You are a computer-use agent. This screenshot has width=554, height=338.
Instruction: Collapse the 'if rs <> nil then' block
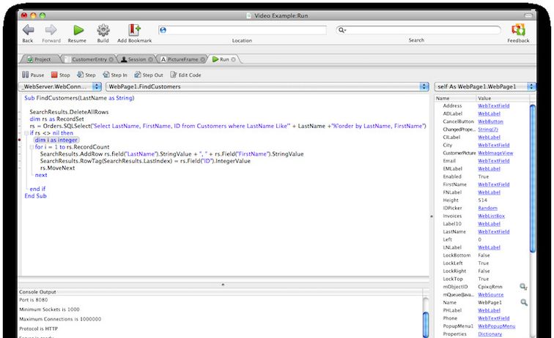point(26,133)
